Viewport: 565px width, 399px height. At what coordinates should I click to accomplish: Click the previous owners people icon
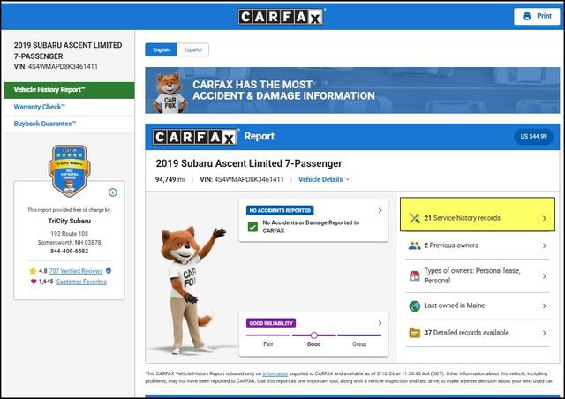click(414, 245)
